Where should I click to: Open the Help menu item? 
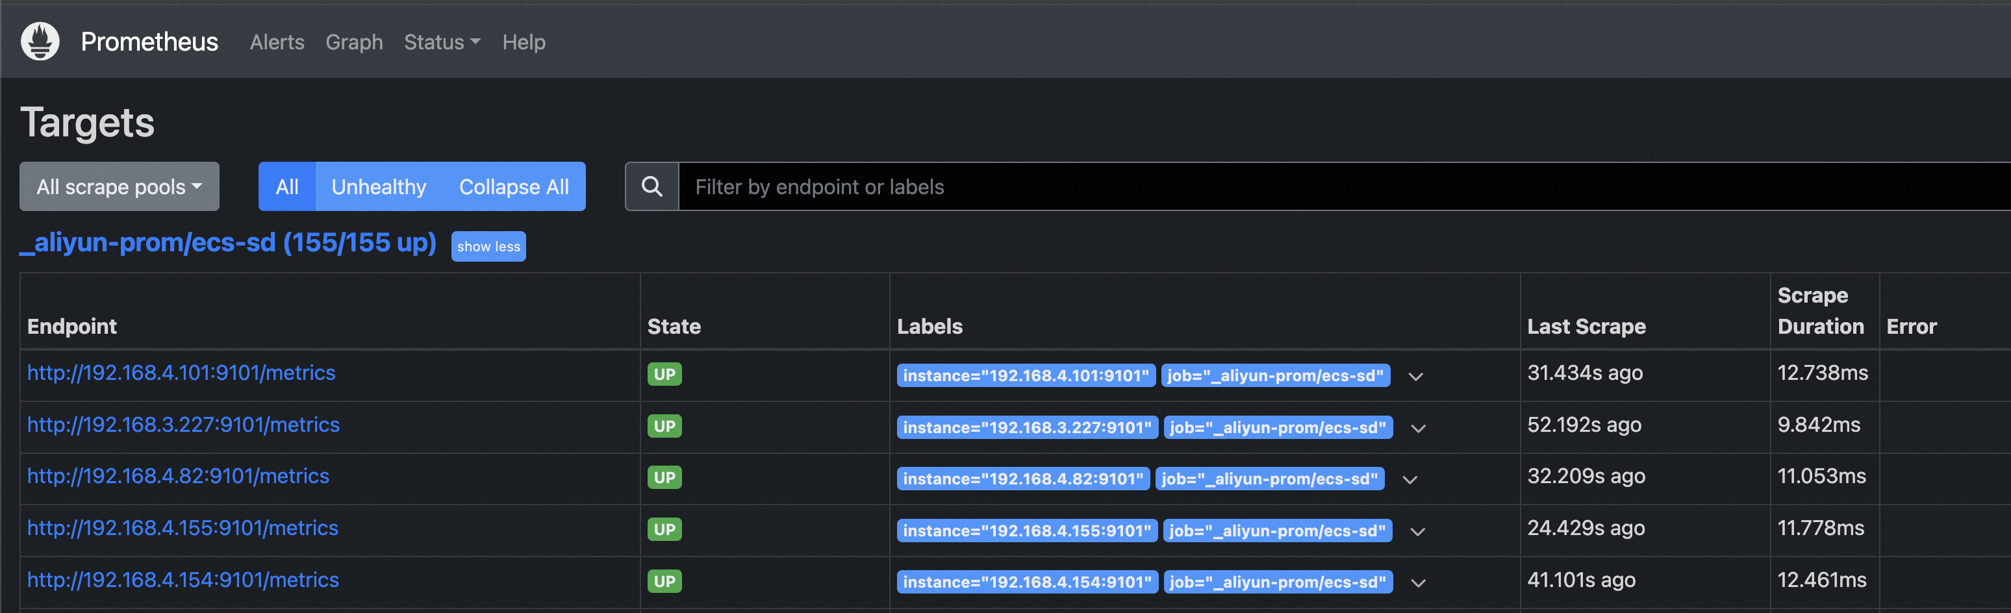[524, 42]
